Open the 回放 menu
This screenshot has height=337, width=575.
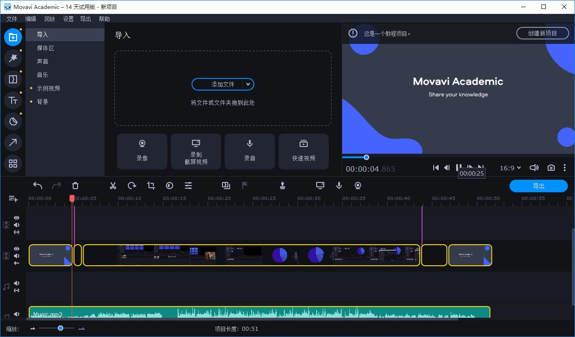click(x=49, y=19)
